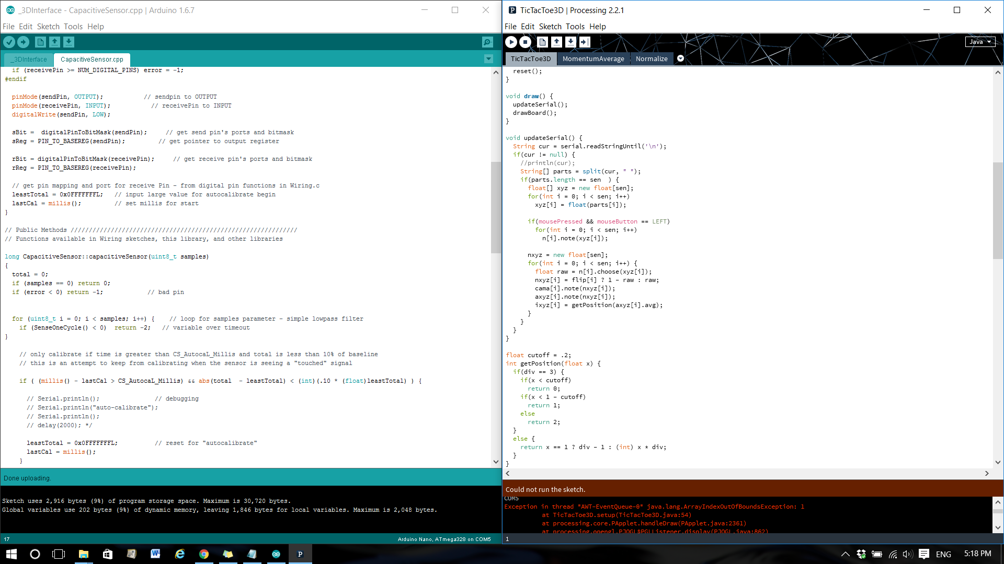1004x564 pixels.
Task: Open the volume control in system tray
Action: [x=907, y=554]
